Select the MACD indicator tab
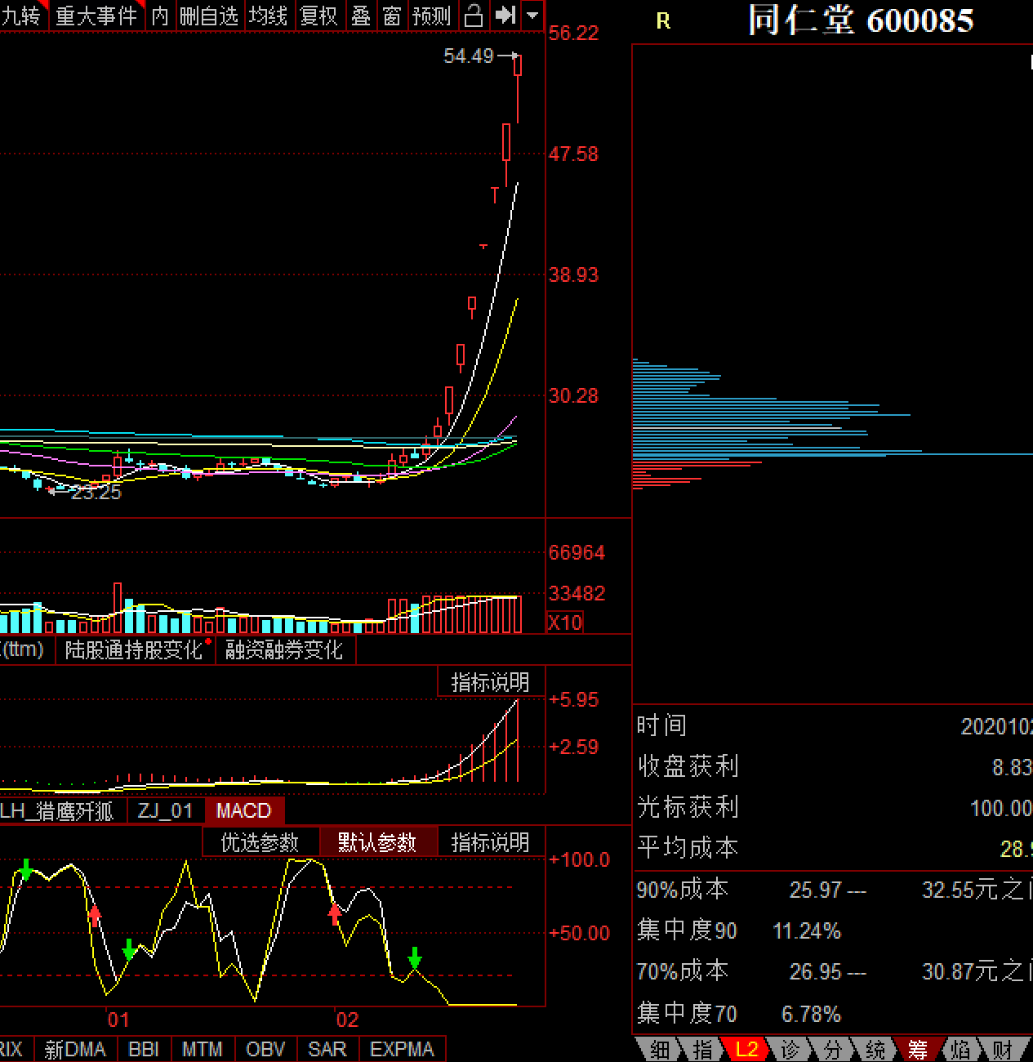 coord(243,811)
